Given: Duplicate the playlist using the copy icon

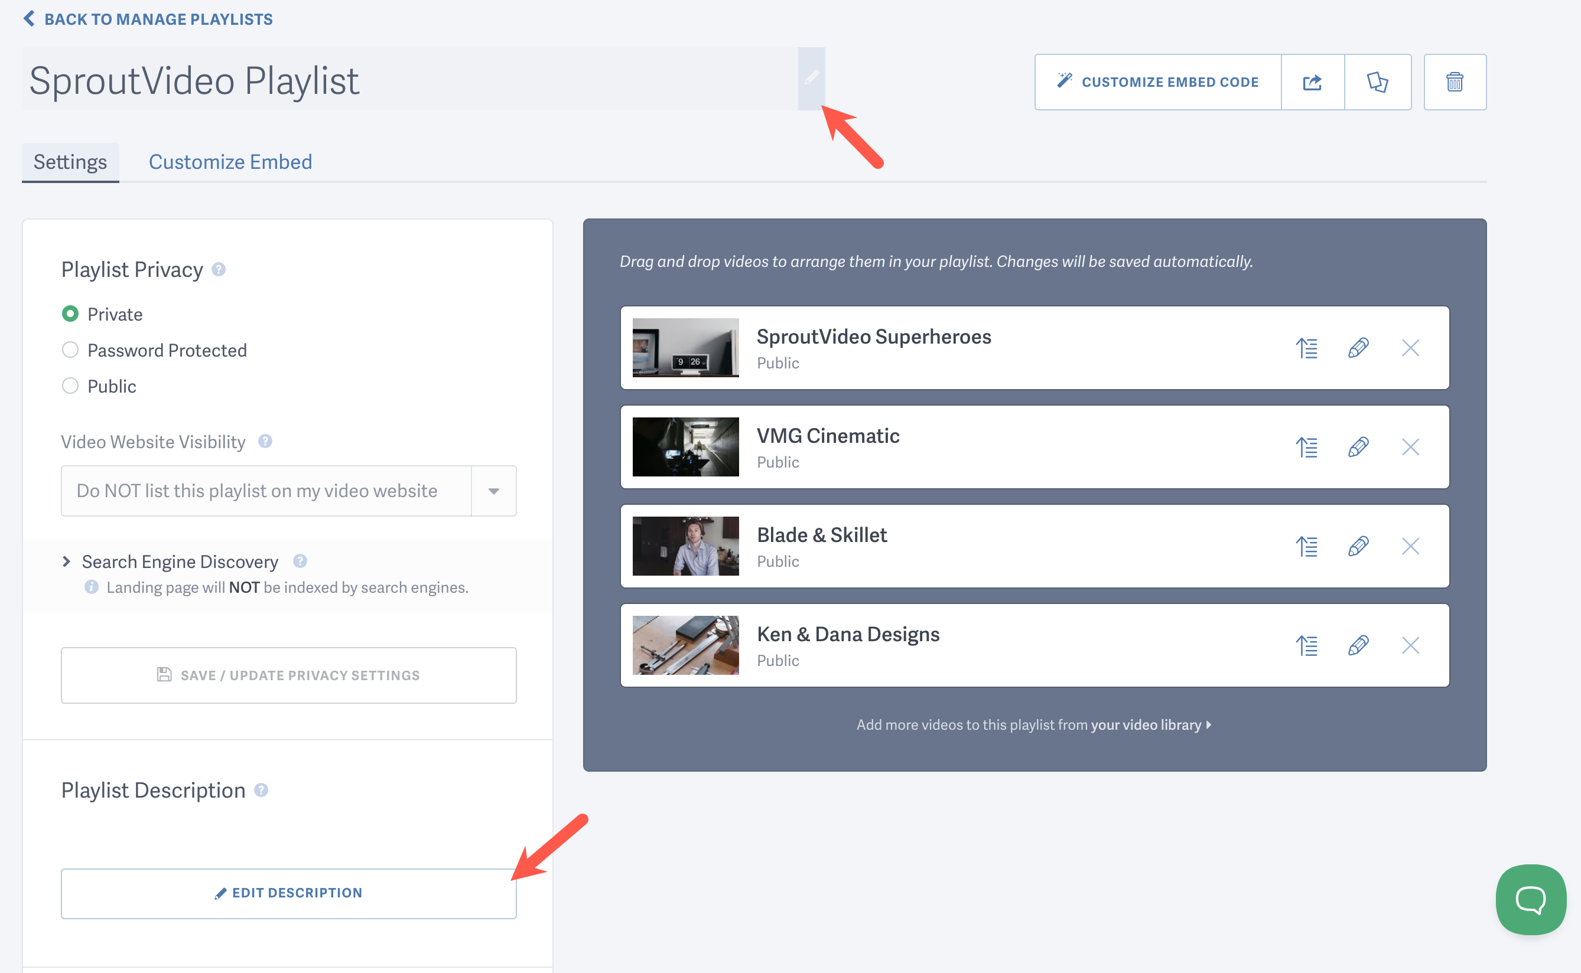Looking at the screenshot, I should 1378,81.
